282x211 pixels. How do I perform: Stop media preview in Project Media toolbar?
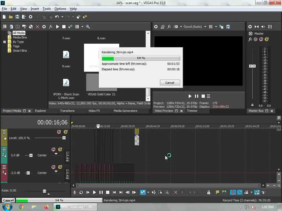pos(64,27)
